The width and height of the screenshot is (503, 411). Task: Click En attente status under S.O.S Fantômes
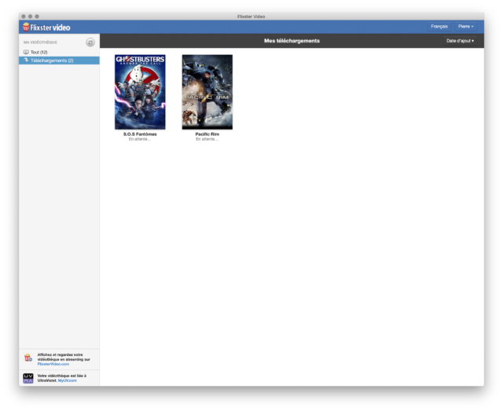tap(140, 139)
